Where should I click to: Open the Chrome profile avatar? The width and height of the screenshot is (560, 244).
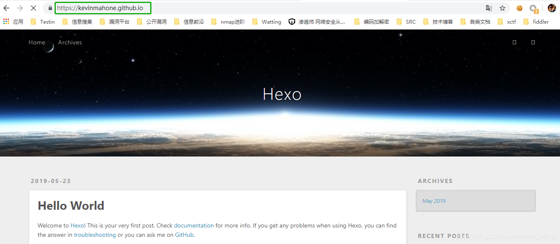click(x=552, y=8)
